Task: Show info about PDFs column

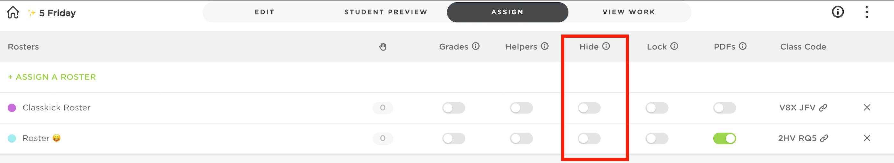Action: coord(743,46)
